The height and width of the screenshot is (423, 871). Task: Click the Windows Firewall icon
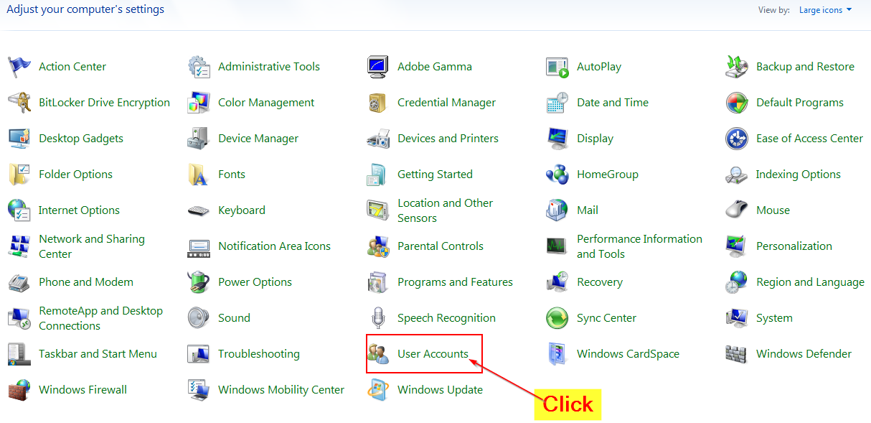point(19,390)
